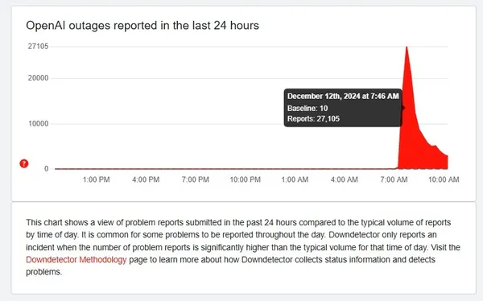Image resolution: width=483 pixels, height=301 pixels.
Task: Click the tail end of the red area
Action: coord(445,162)
